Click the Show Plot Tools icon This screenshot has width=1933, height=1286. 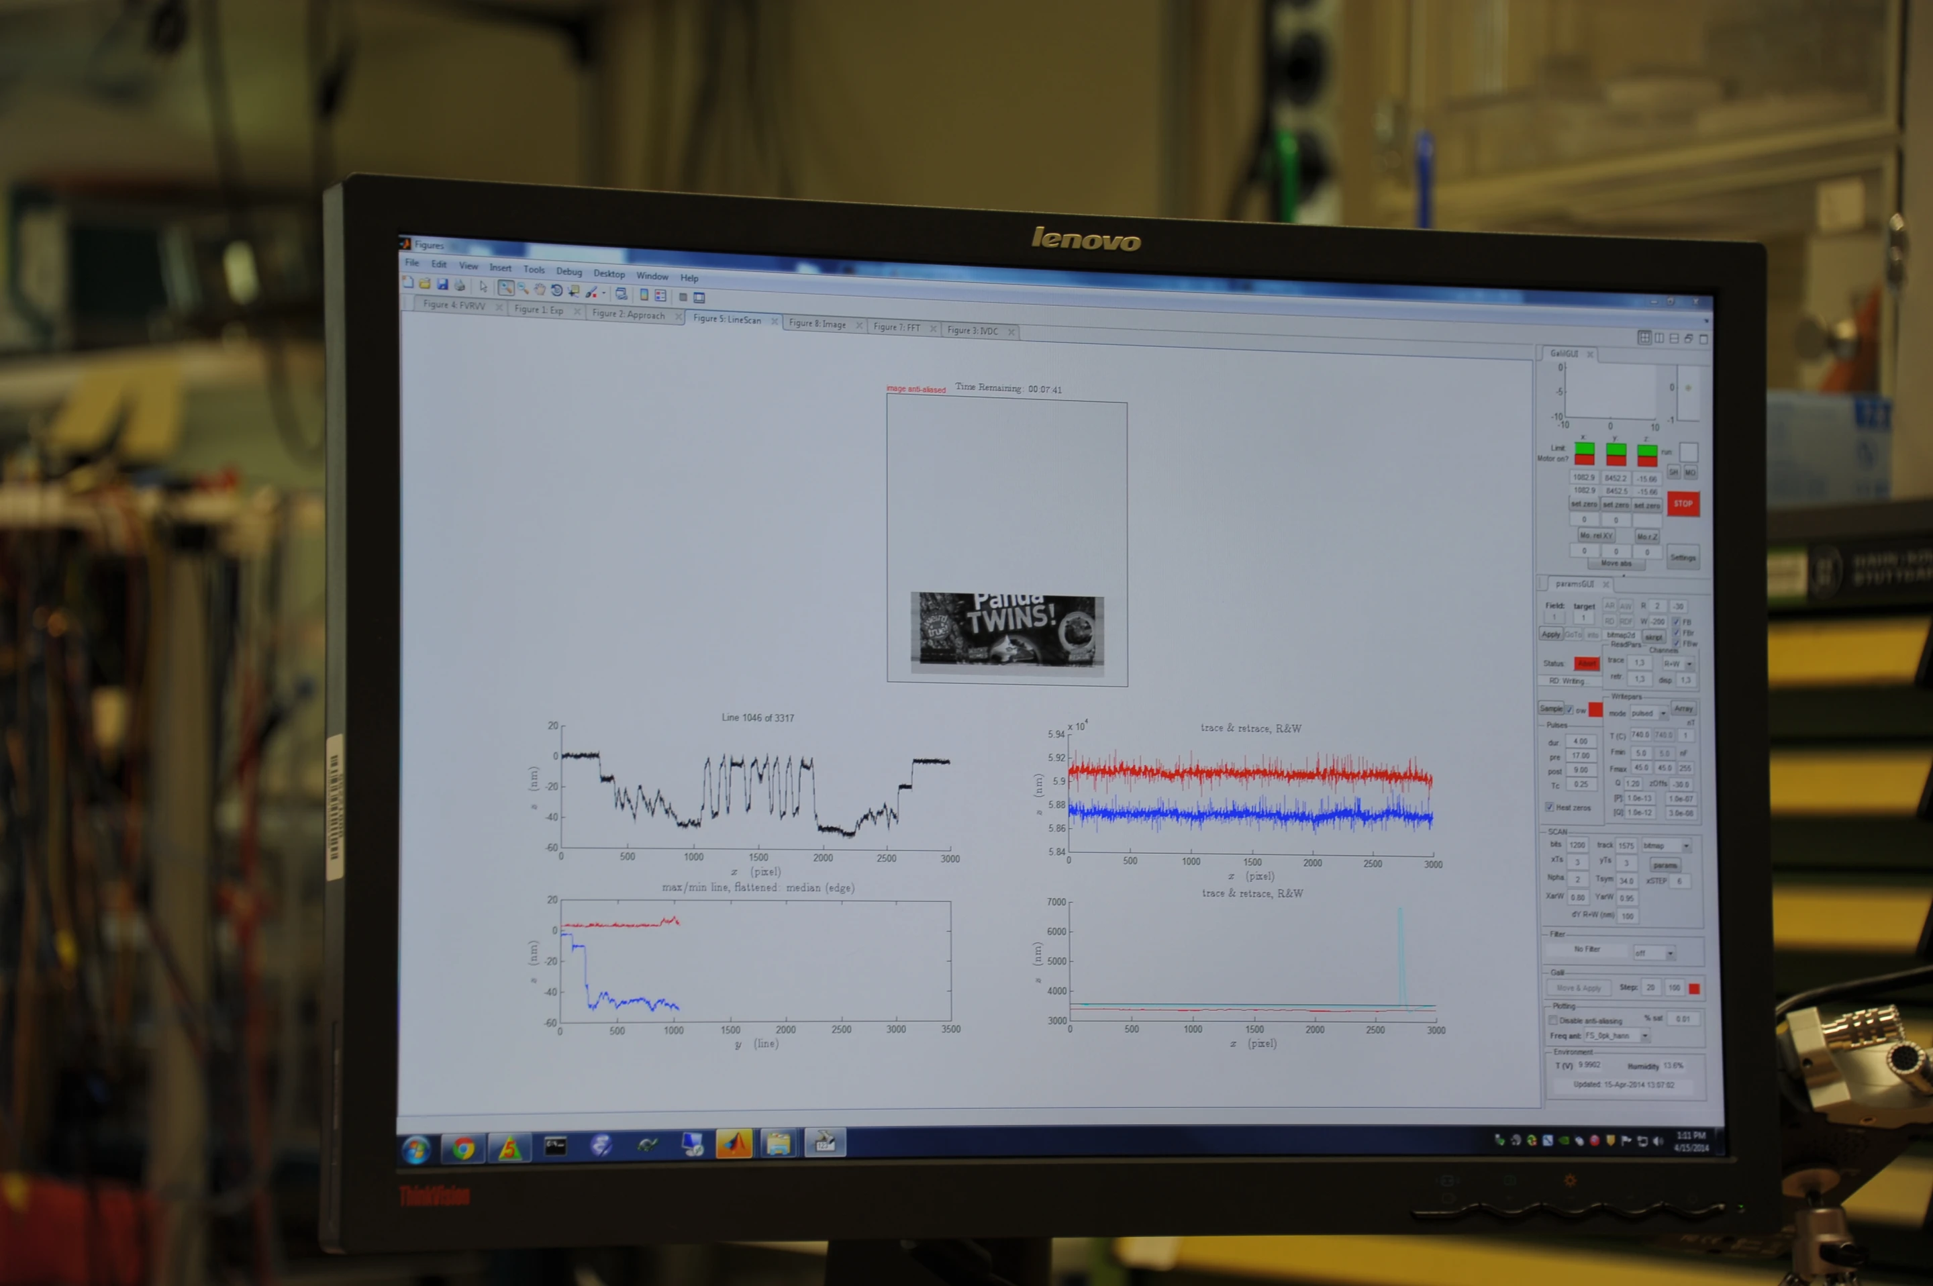click(x=699, y=297)
